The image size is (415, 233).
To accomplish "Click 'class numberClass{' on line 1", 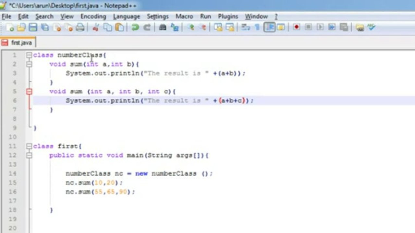I will pos(70,55).
